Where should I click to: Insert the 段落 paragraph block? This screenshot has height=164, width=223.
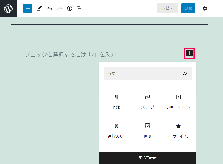pyautogui.click(x=117, y=102)
